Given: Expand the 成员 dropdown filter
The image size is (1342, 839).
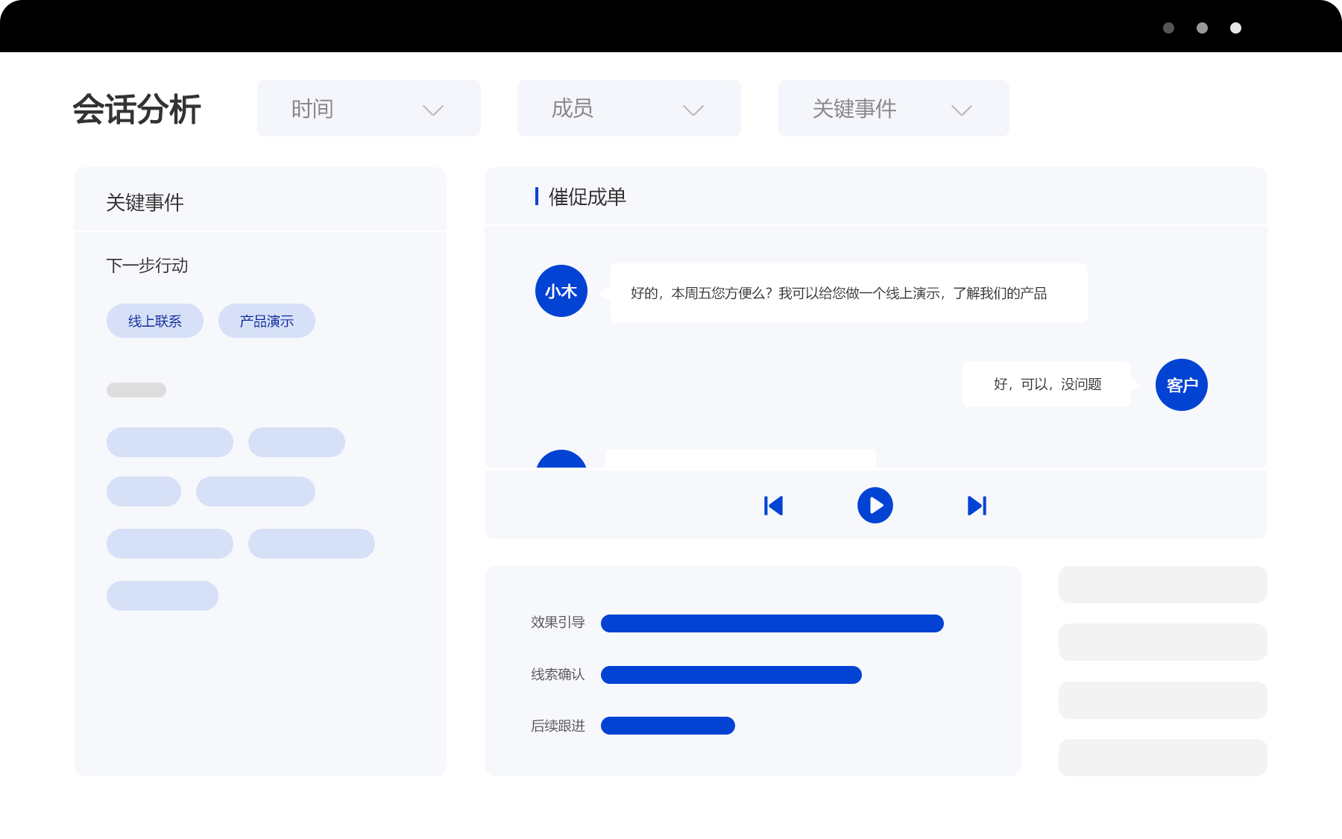Looking at the screenshot, I should tap(629, 109).
